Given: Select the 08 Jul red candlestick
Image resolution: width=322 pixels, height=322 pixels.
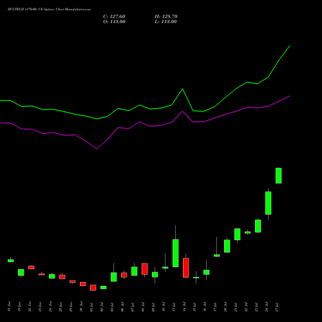Looking at the screenshot, I should tap(145, 269).
